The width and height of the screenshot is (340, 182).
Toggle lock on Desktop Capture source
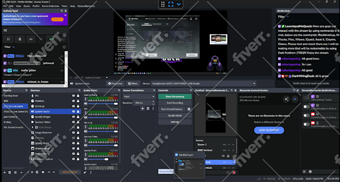tap(78, 159)
